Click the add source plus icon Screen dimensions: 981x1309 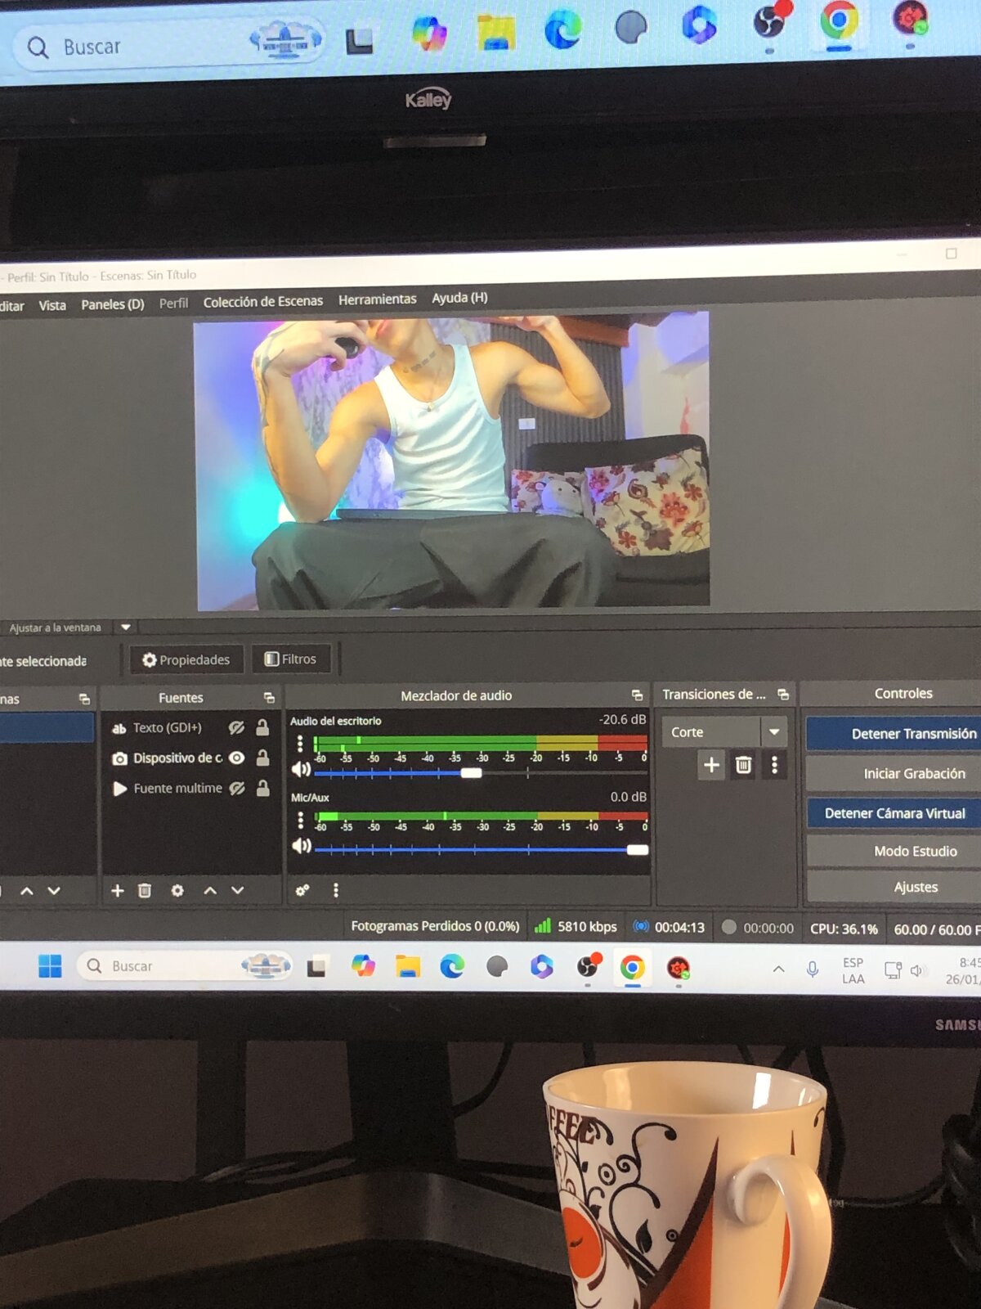point(118,891)
